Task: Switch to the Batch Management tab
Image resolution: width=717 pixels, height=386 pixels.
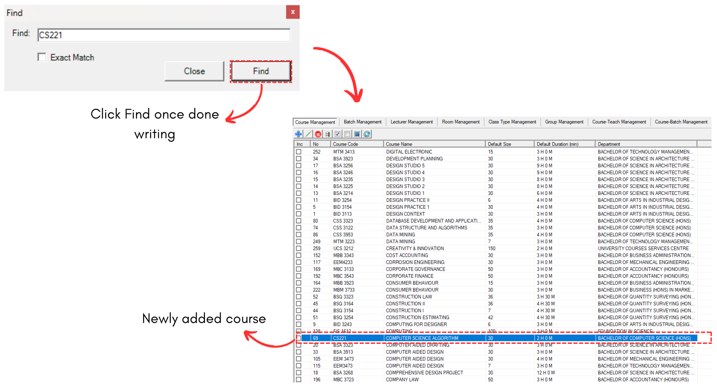Action: coord(362,122)
